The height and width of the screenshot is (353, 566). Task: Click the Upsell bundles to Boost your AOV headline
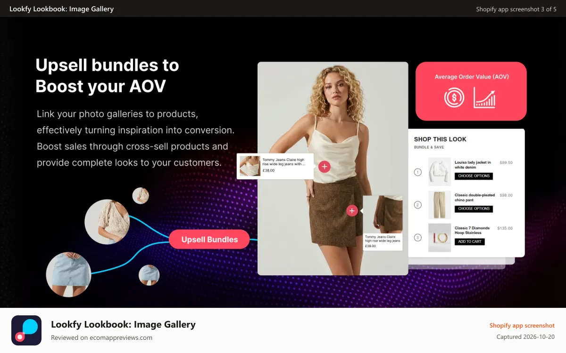tap(107, 75)
